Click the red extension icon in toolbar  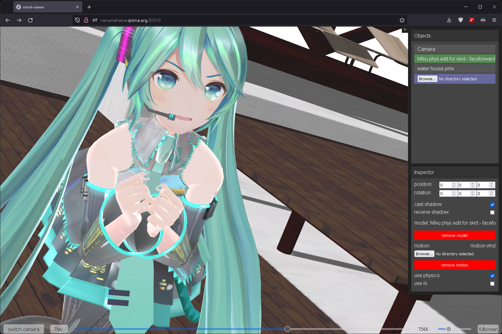point(472,20)
